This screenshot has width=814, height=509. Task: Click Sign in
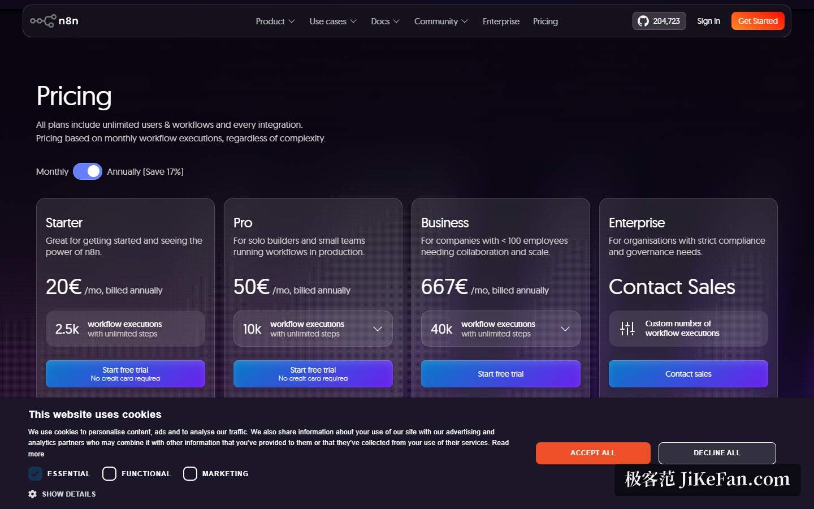coord(708,21)
